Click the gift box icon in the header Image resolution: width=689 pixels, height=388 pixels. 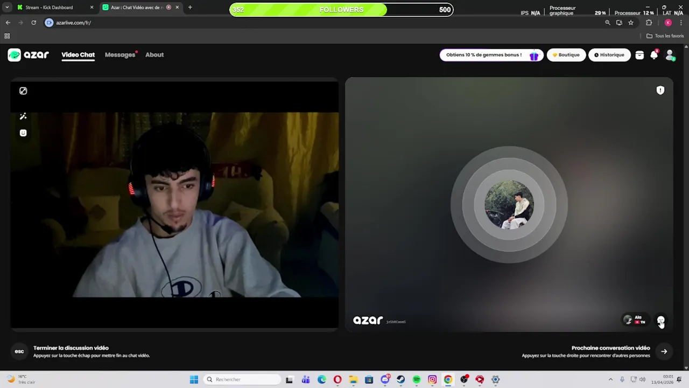639,55
